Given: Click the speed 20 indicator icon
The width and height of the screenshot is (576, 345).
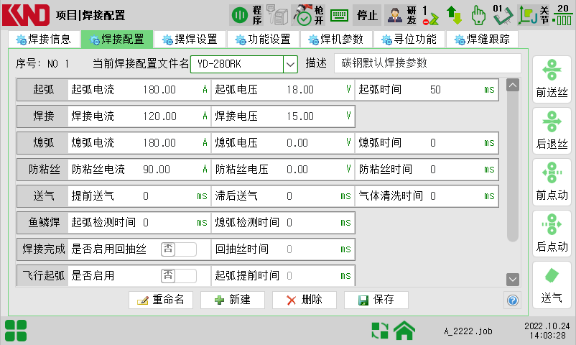Looking at the screenshot, I should tap(562, 15).
